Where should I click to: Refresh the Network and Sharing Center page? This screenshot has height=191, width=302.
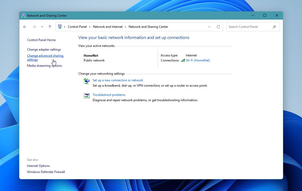point(218,27)
